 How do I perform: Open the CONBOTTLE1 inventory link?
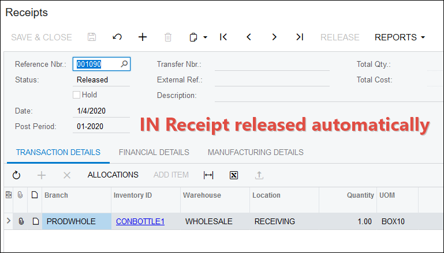[x=140, y=221]
